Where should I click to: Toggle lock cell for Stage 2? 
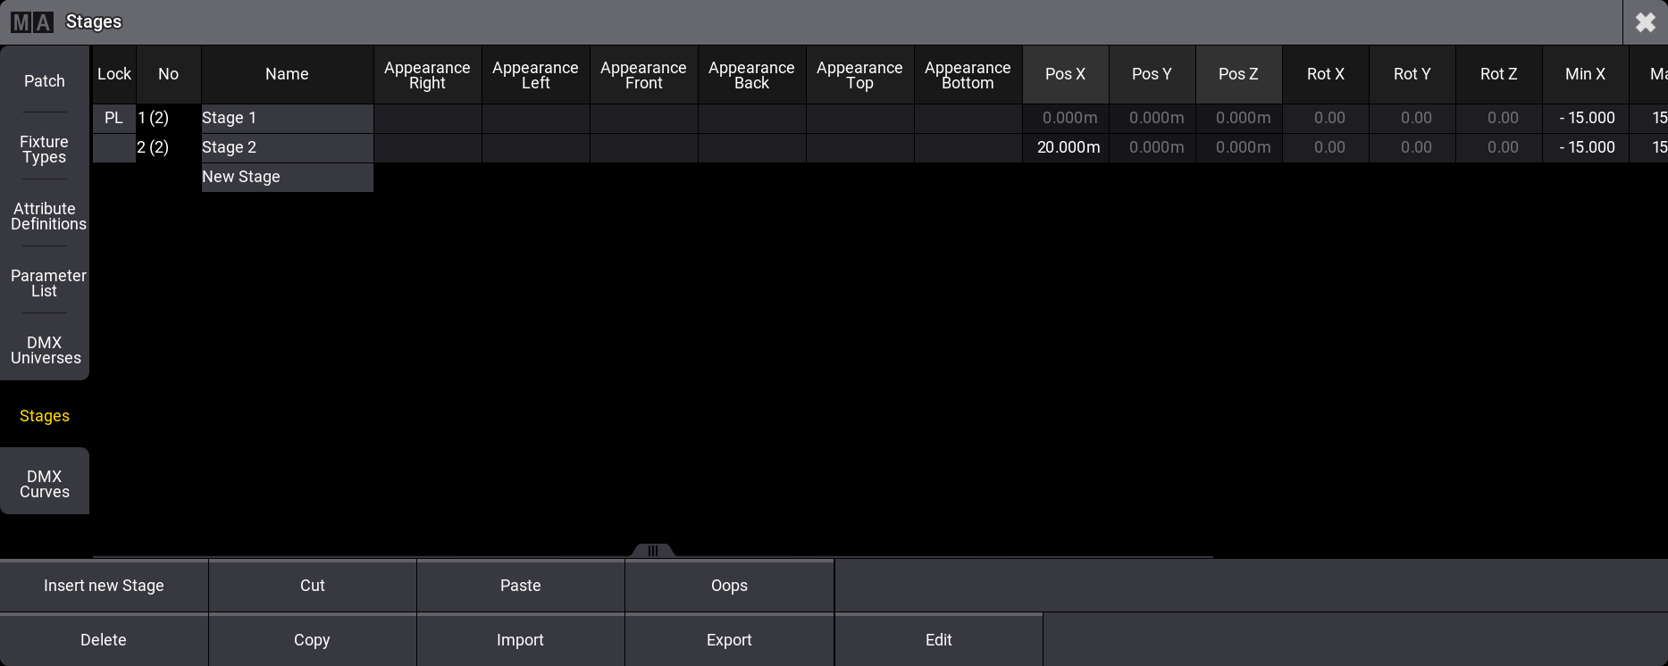(x=113, y=147)
